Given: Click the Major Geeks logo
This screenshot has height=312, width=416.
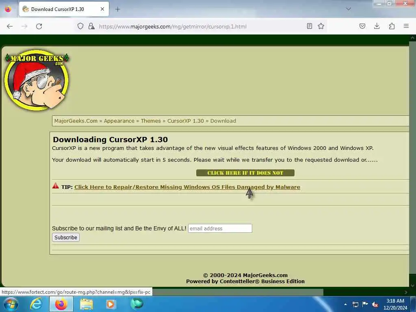Looking at the screenshot, I should pos(37,80).
